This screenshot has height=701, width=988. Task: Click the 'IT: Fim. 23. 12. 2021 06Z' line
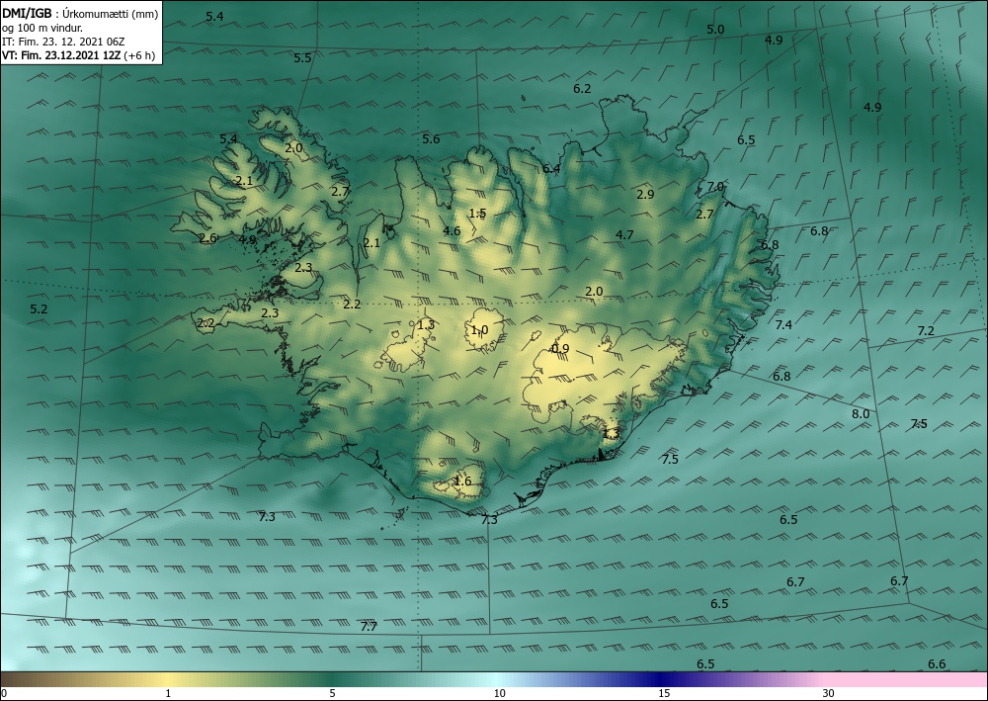(x=63, y=42)
